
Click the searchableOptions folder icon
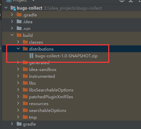(25, 110)
